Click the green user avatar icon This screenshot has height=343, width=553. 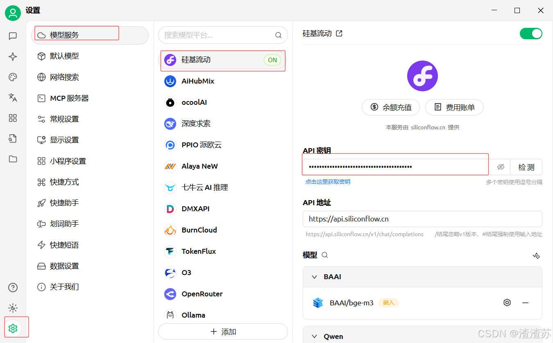(x=13, y=13)
